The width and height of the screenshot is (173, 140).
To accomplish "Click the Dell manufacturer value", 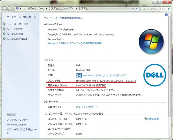I will tap(78, 65).
